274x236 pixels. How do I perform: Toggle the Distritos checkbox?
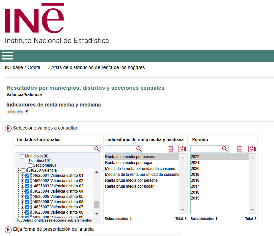point(26,161)
